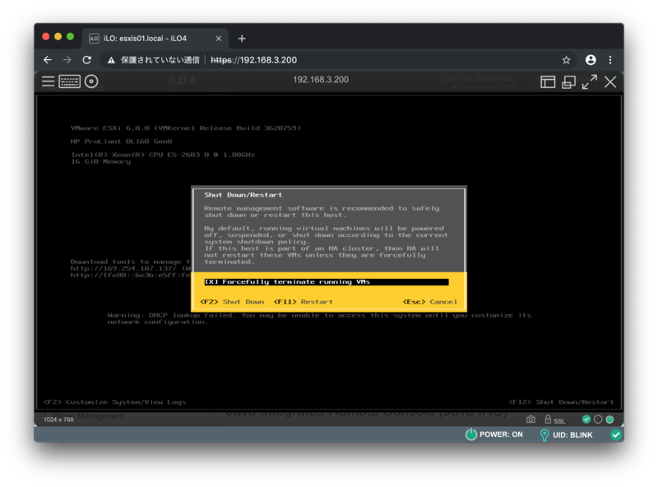Viewport: 658px width, 487px height.
Task: Click the 1024 x 768 resolution label
Action: 58,420
